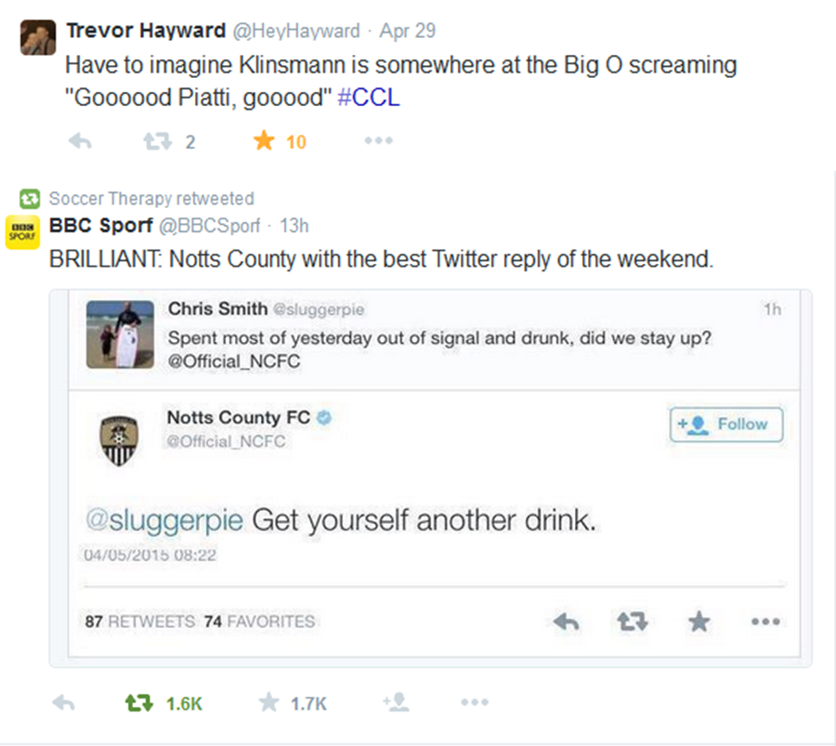Reply to the BBC Sporf tweet

63,703
